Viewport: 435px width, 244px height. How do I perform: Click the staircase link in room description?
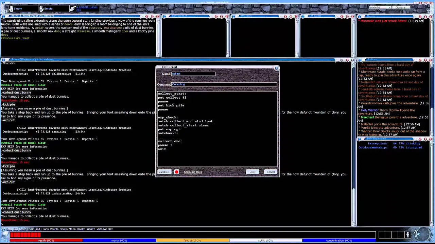click(x=83, y=31)
